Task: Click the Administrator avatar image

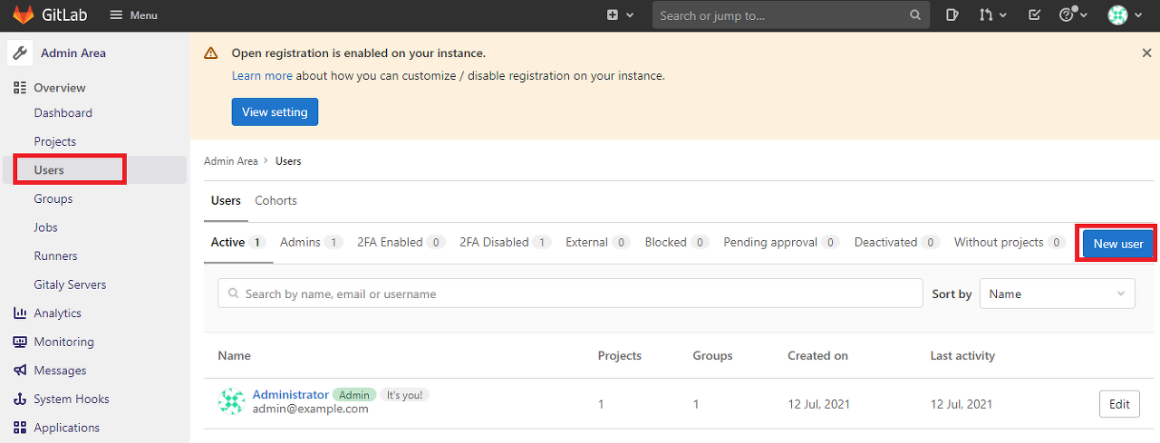Action: 232,401
